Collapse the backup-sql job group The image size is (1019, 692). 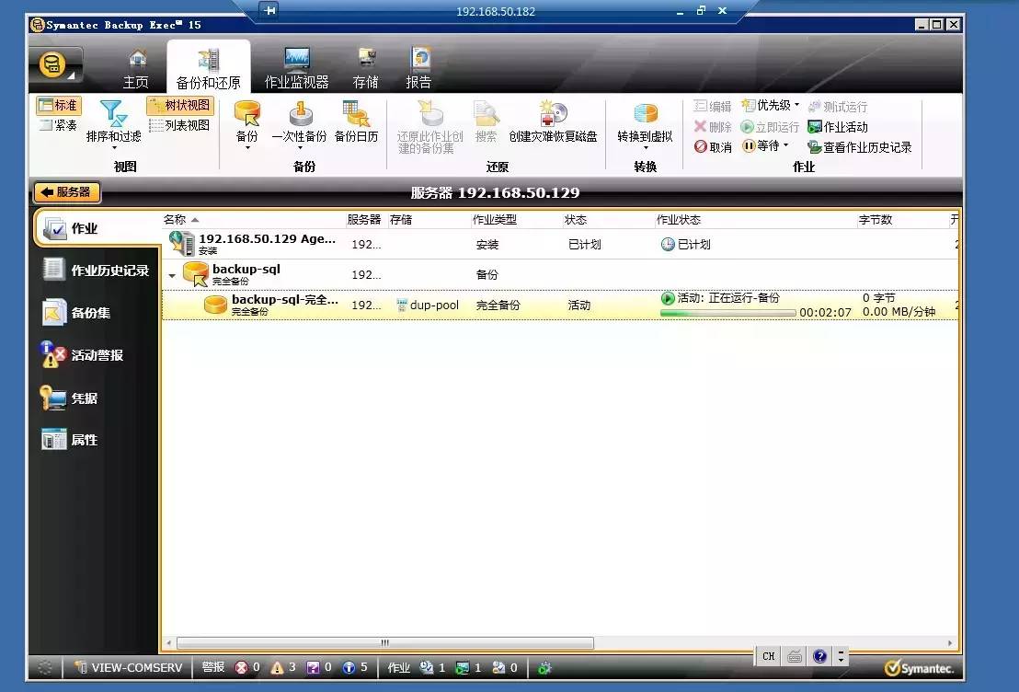(x=172, y=276)
